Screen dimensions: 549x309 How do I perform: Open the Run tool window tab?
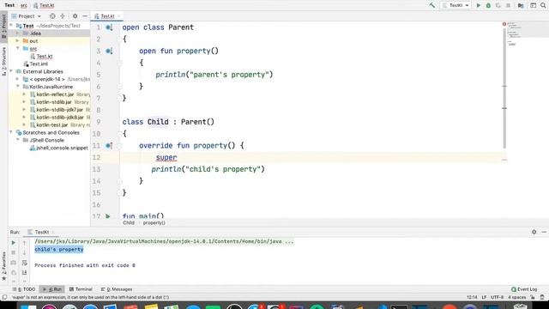(x=52, y=289)
